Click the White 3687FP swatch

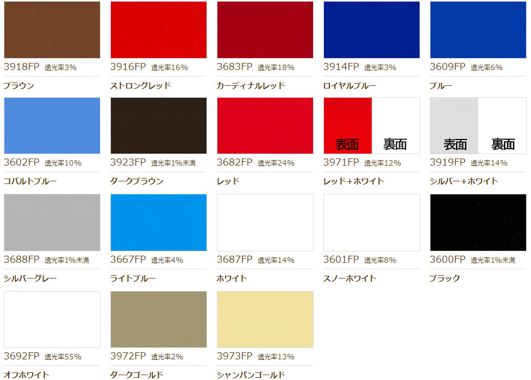click(265, 223)
